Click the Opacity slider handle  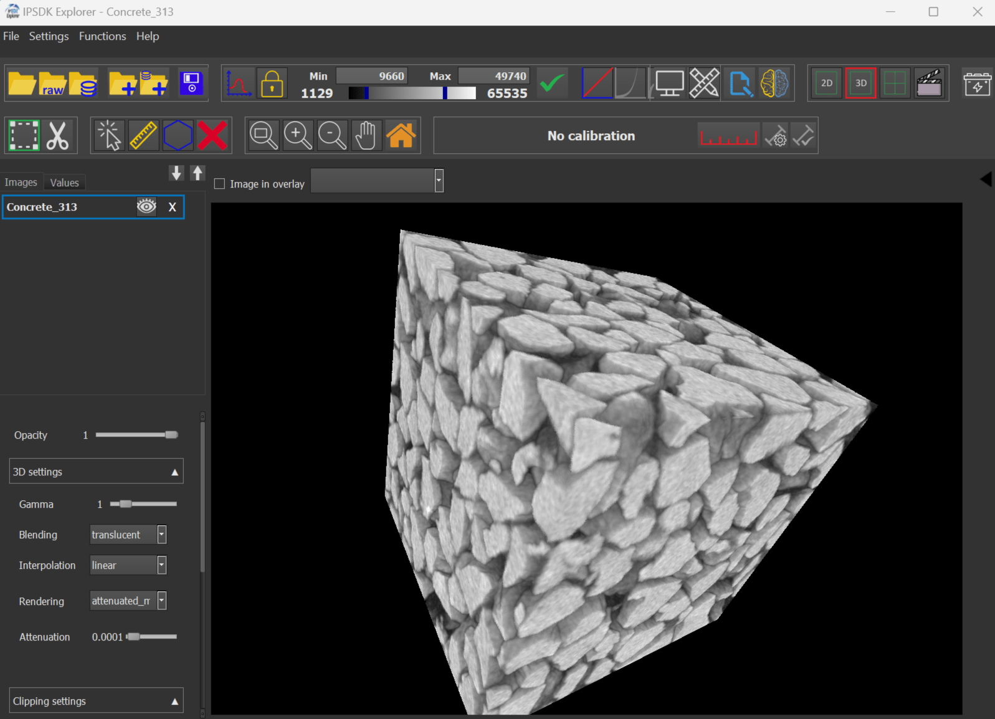pos(171,435)
